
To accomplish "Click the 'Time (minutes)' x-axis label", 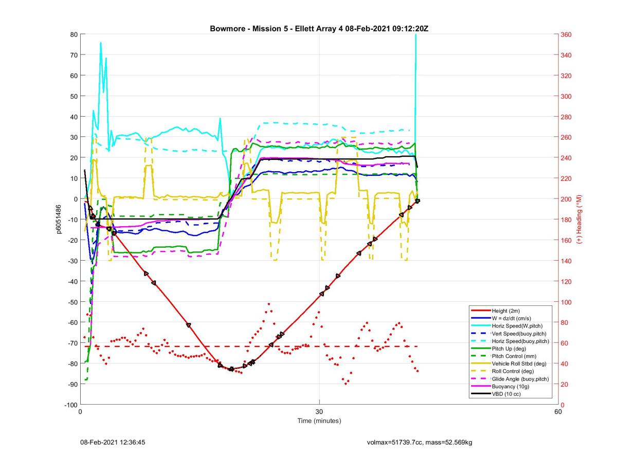I will pos(319,421).
